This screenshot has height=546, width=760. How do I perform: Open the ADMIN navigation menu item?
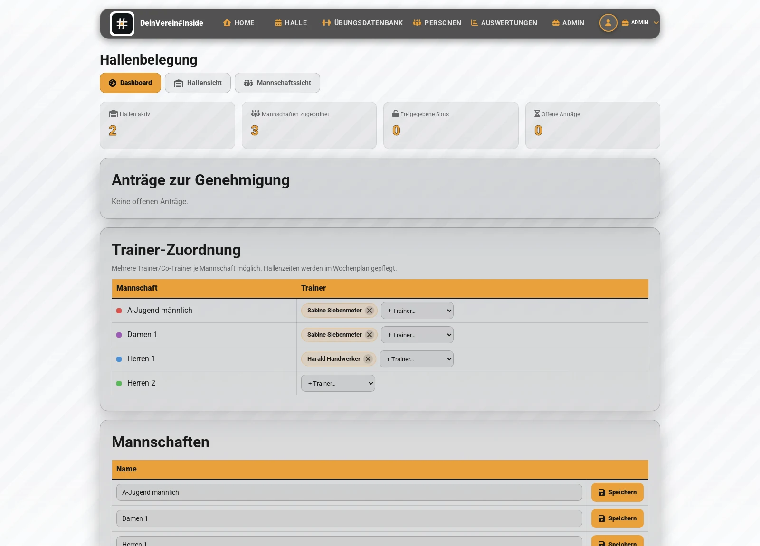(568, 23)
